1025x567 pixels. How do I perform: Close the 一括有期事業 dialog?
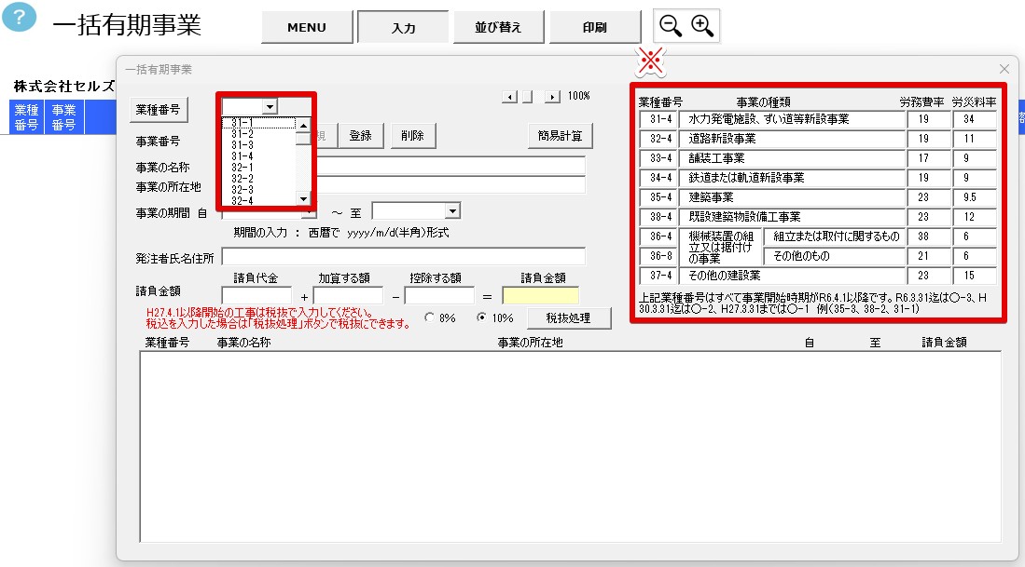(x=1004, y=69)
